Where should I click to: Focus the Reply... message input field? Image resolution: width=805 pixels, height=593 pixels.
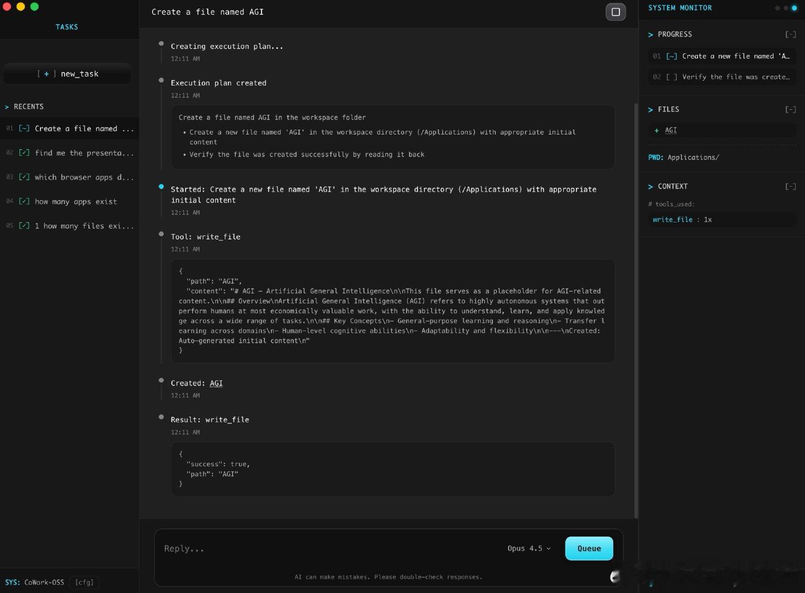330,549
